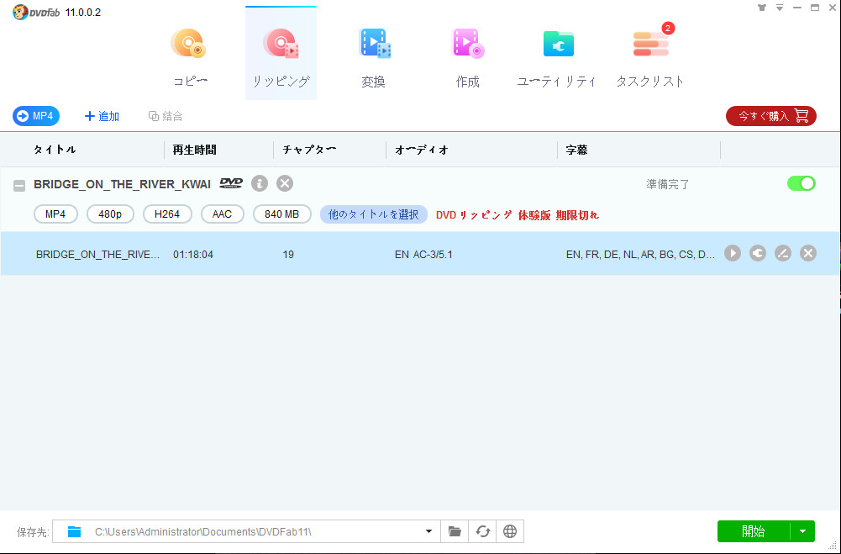Click the video edit pencil icon in row
Image resolution: width=841 pixels, height=554 pixels.
click(783, 253)
